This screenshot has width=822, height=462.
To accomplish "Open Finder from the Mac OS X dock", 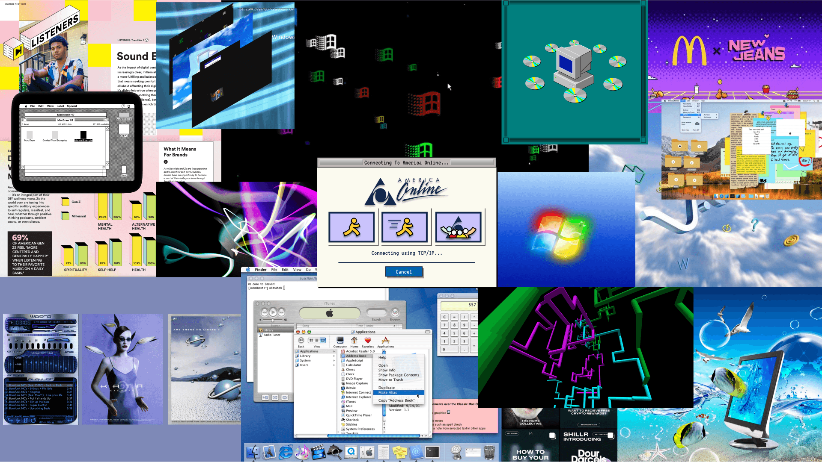I will (253, 452).
